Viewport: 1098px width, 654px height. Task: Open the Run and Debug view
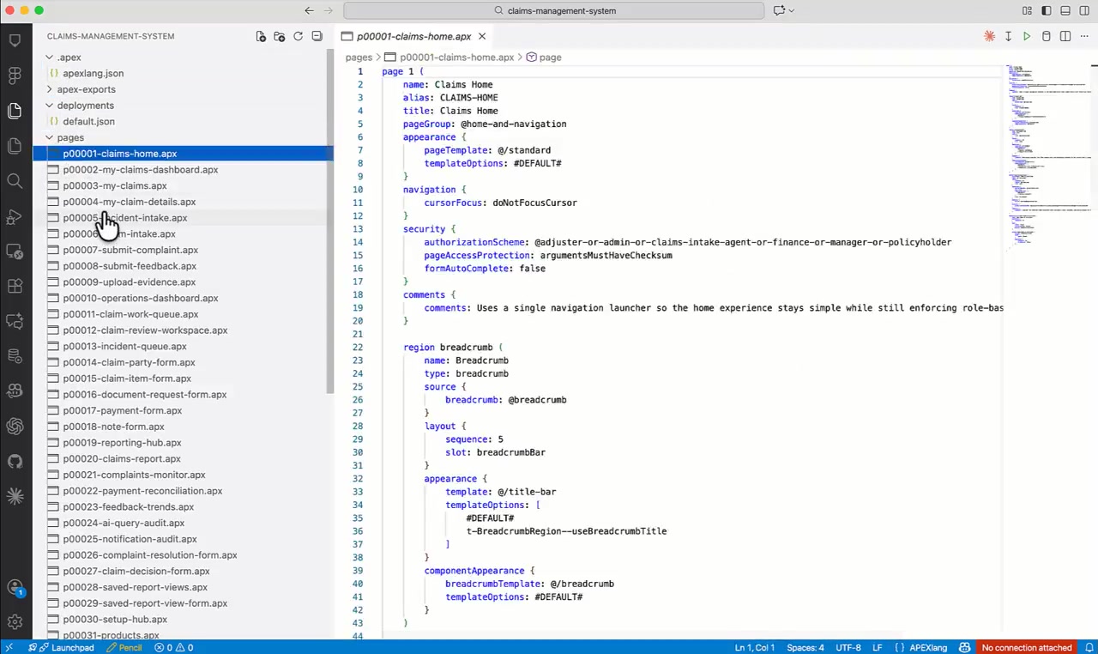point(15,216)
